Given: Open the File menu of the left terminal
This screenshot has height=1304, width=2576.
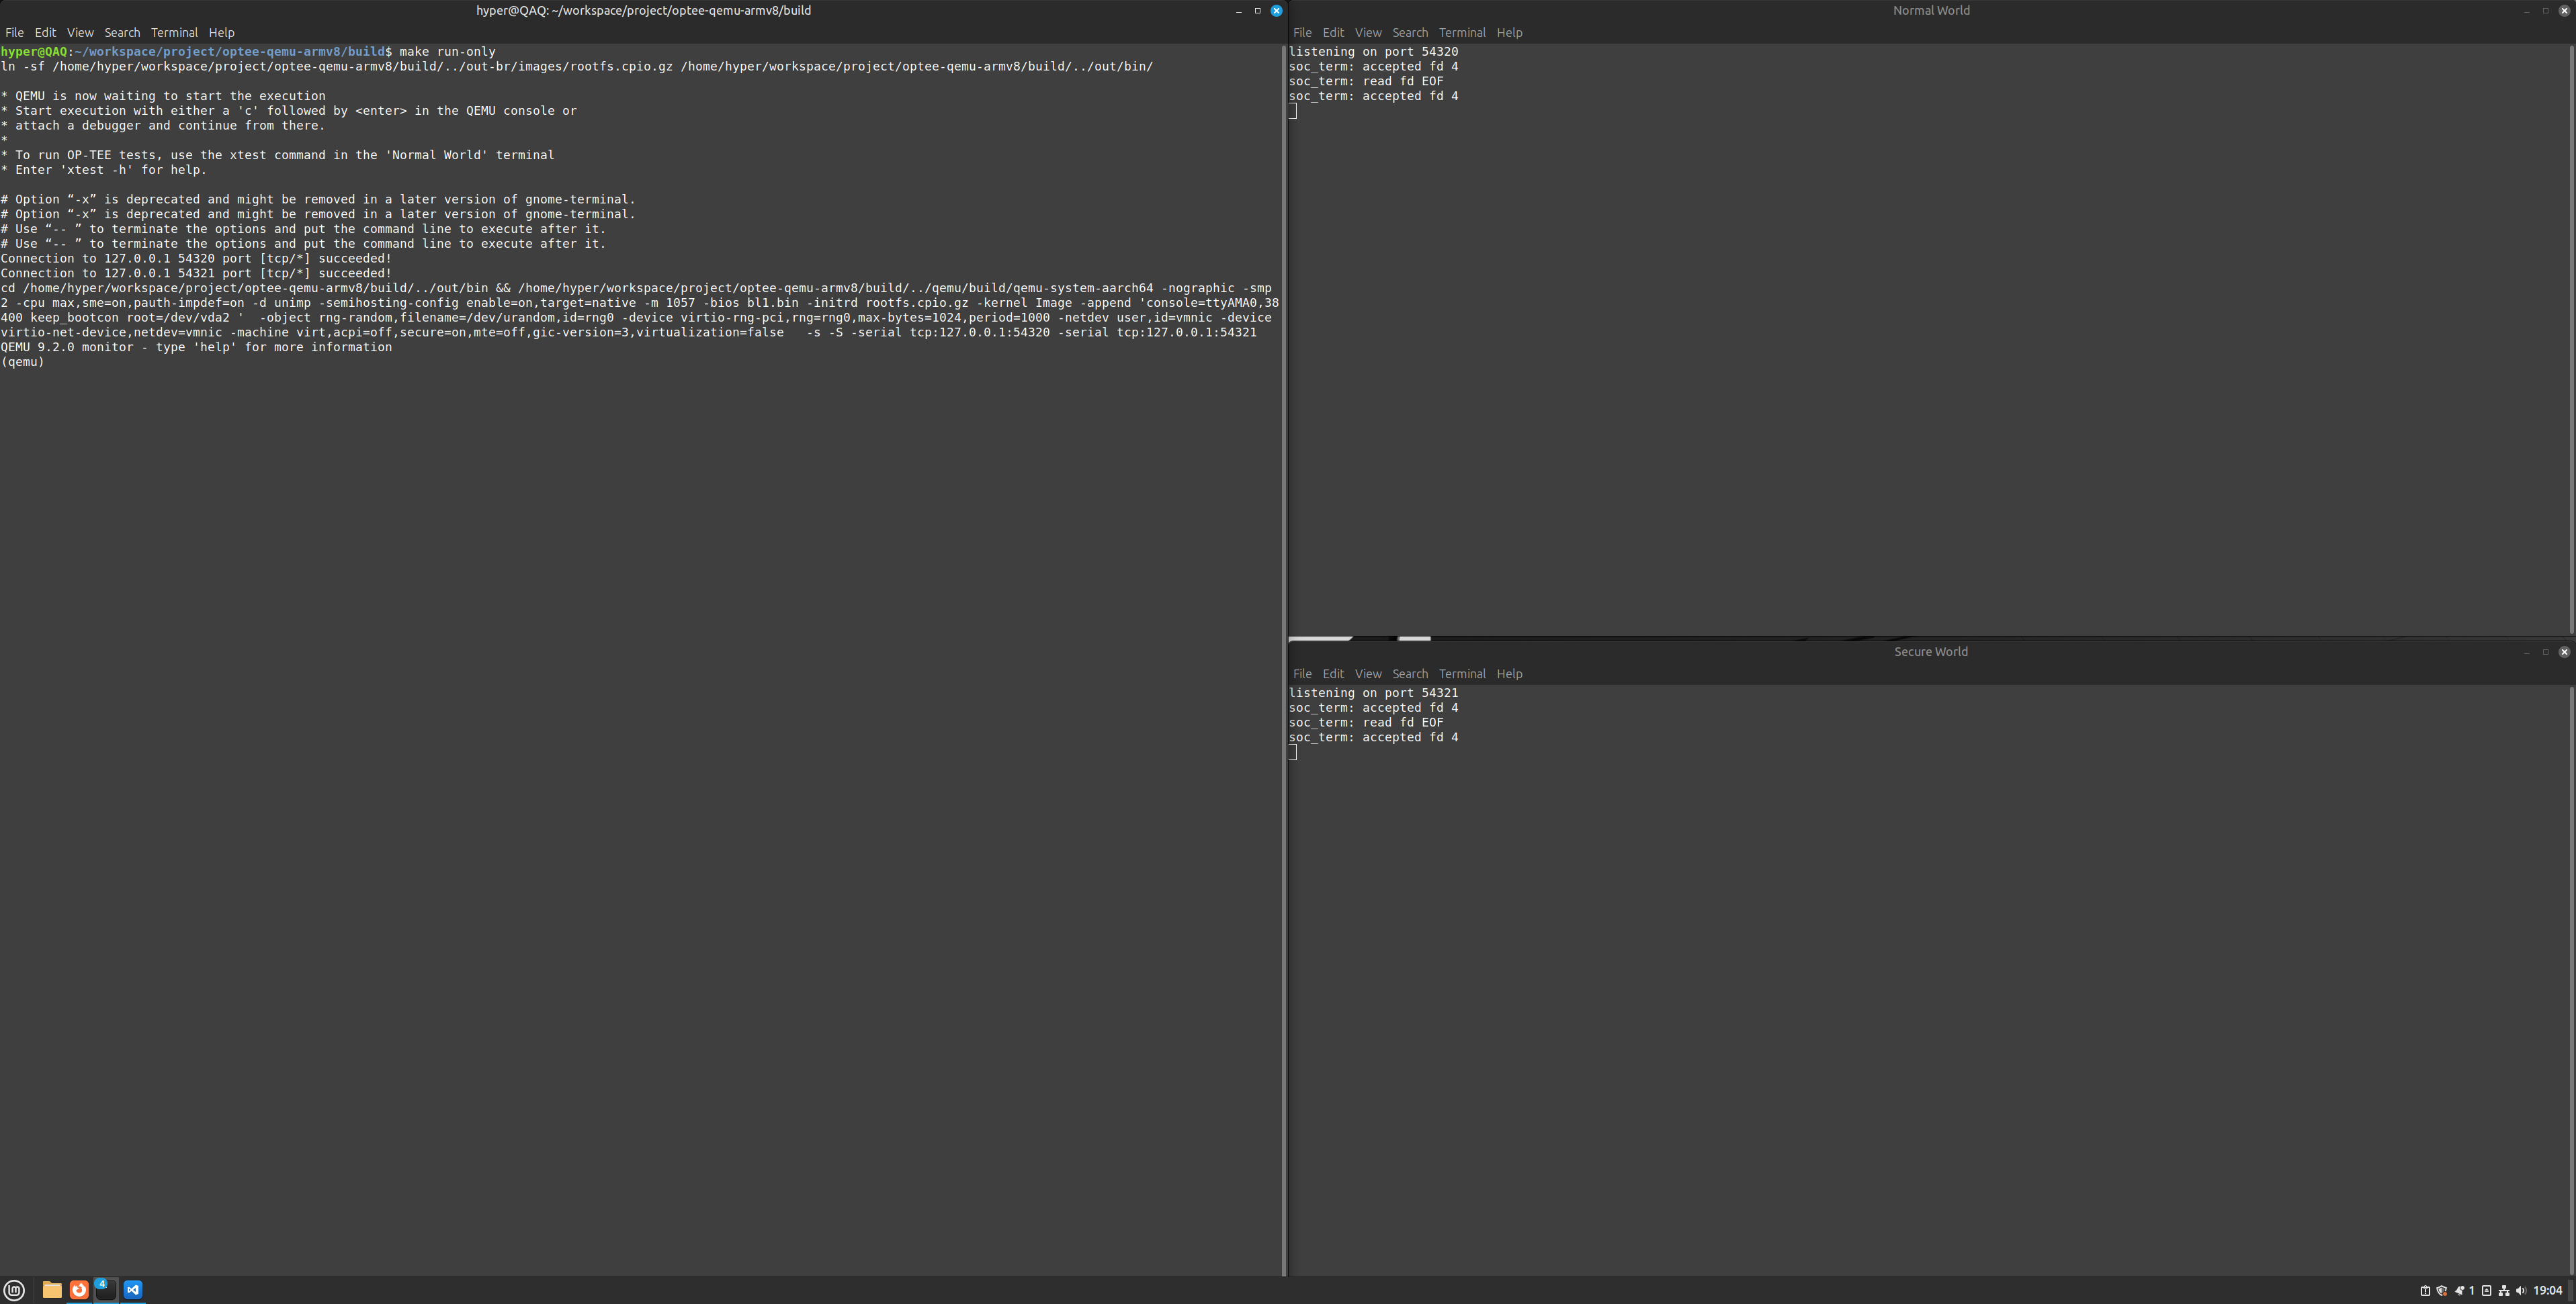Looking at the screenshot, I should [x=14, y=32].
